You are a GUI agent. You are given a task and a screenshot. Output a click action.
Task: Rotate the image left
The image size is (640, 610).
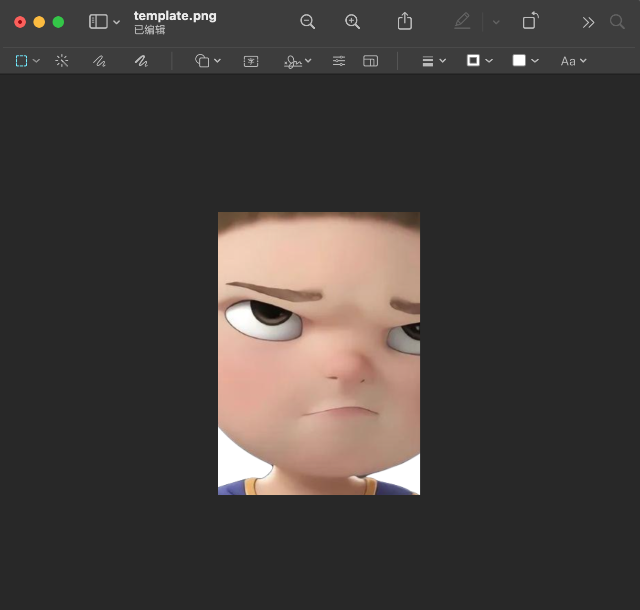tap(530, 21)
